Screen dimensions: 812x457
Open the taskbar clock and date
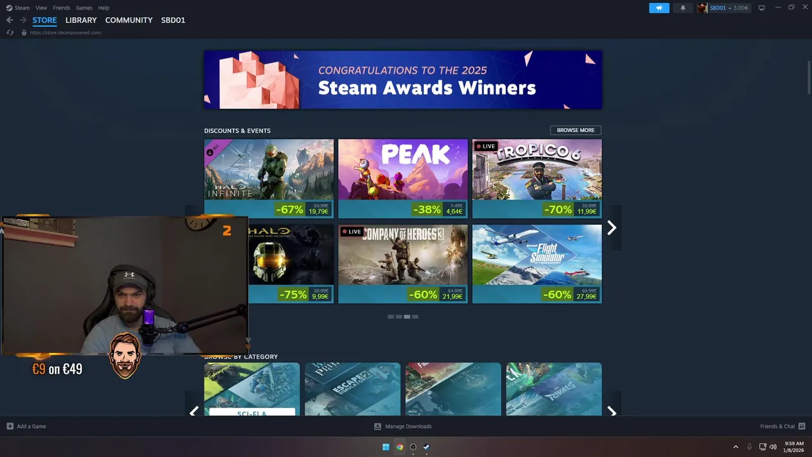794,447
